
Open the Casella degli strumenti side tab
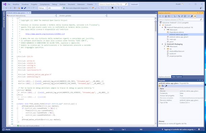pos(4,19)
